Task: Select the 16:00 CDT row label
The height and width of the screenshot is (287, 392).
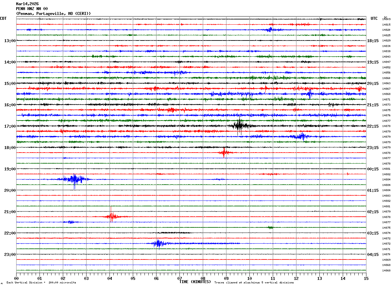Action: (x=10, y=105)
